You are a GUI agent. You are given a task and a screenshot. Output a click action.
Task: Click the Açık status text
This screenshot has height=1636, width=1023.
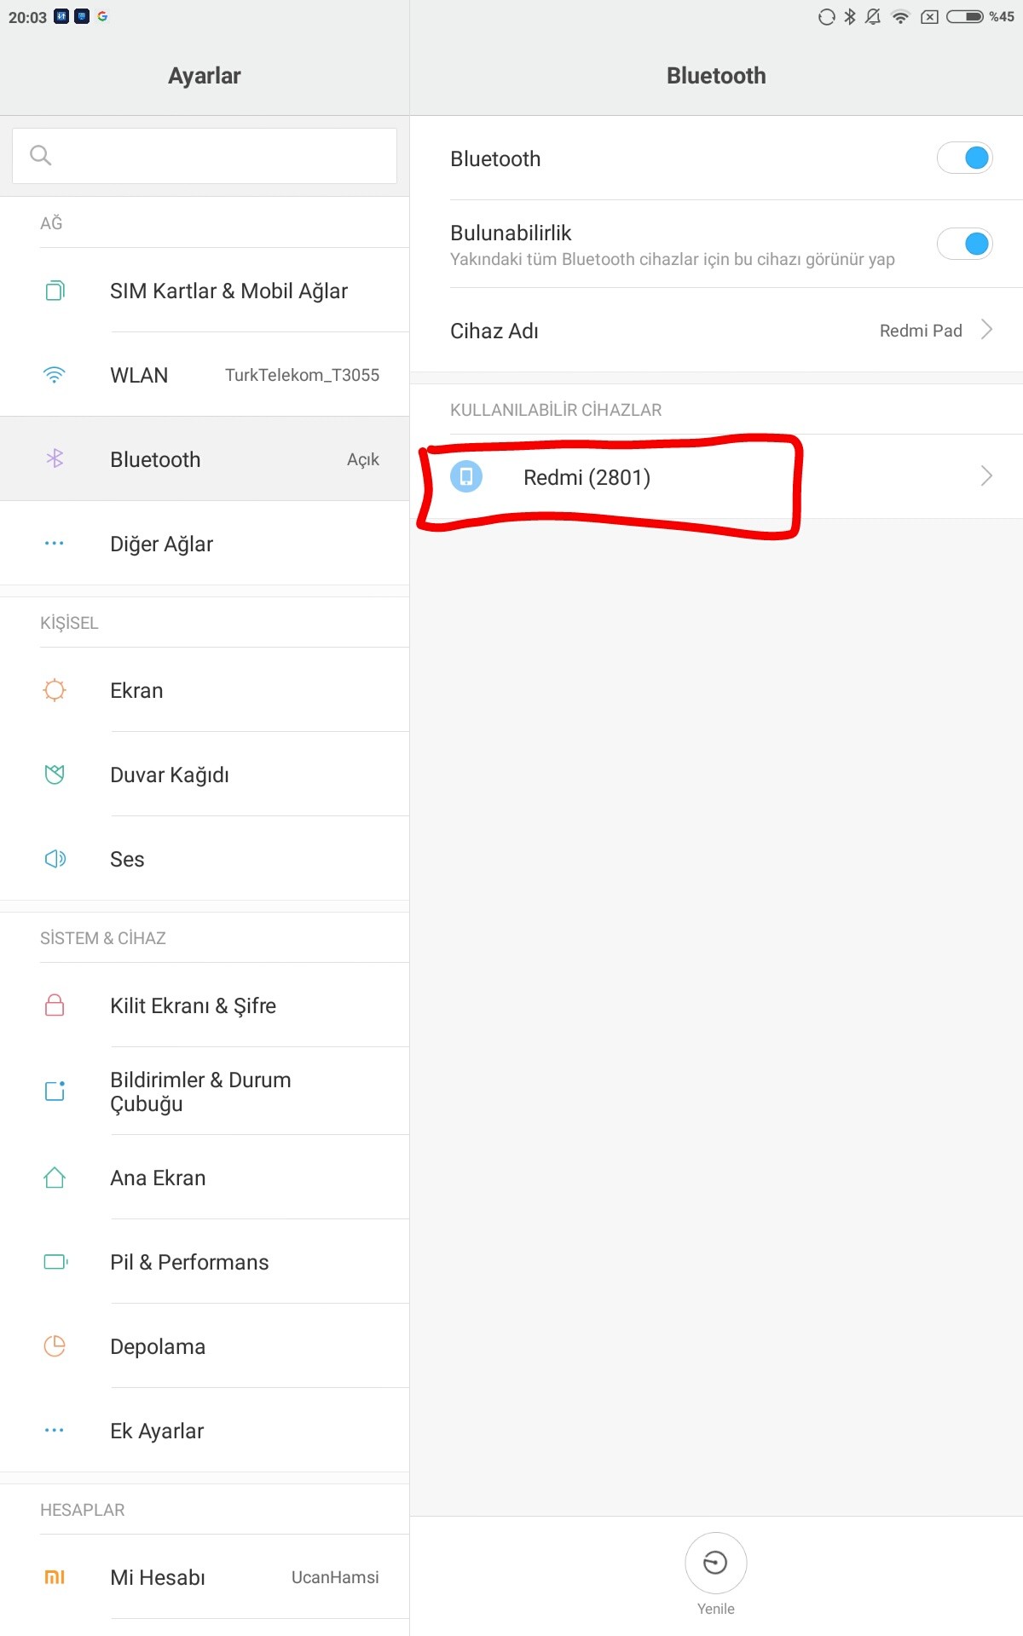point(363,460)
